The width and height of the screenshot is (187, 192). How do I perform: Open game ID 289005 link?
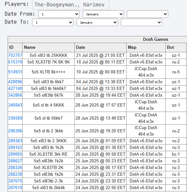coord(15,154)
